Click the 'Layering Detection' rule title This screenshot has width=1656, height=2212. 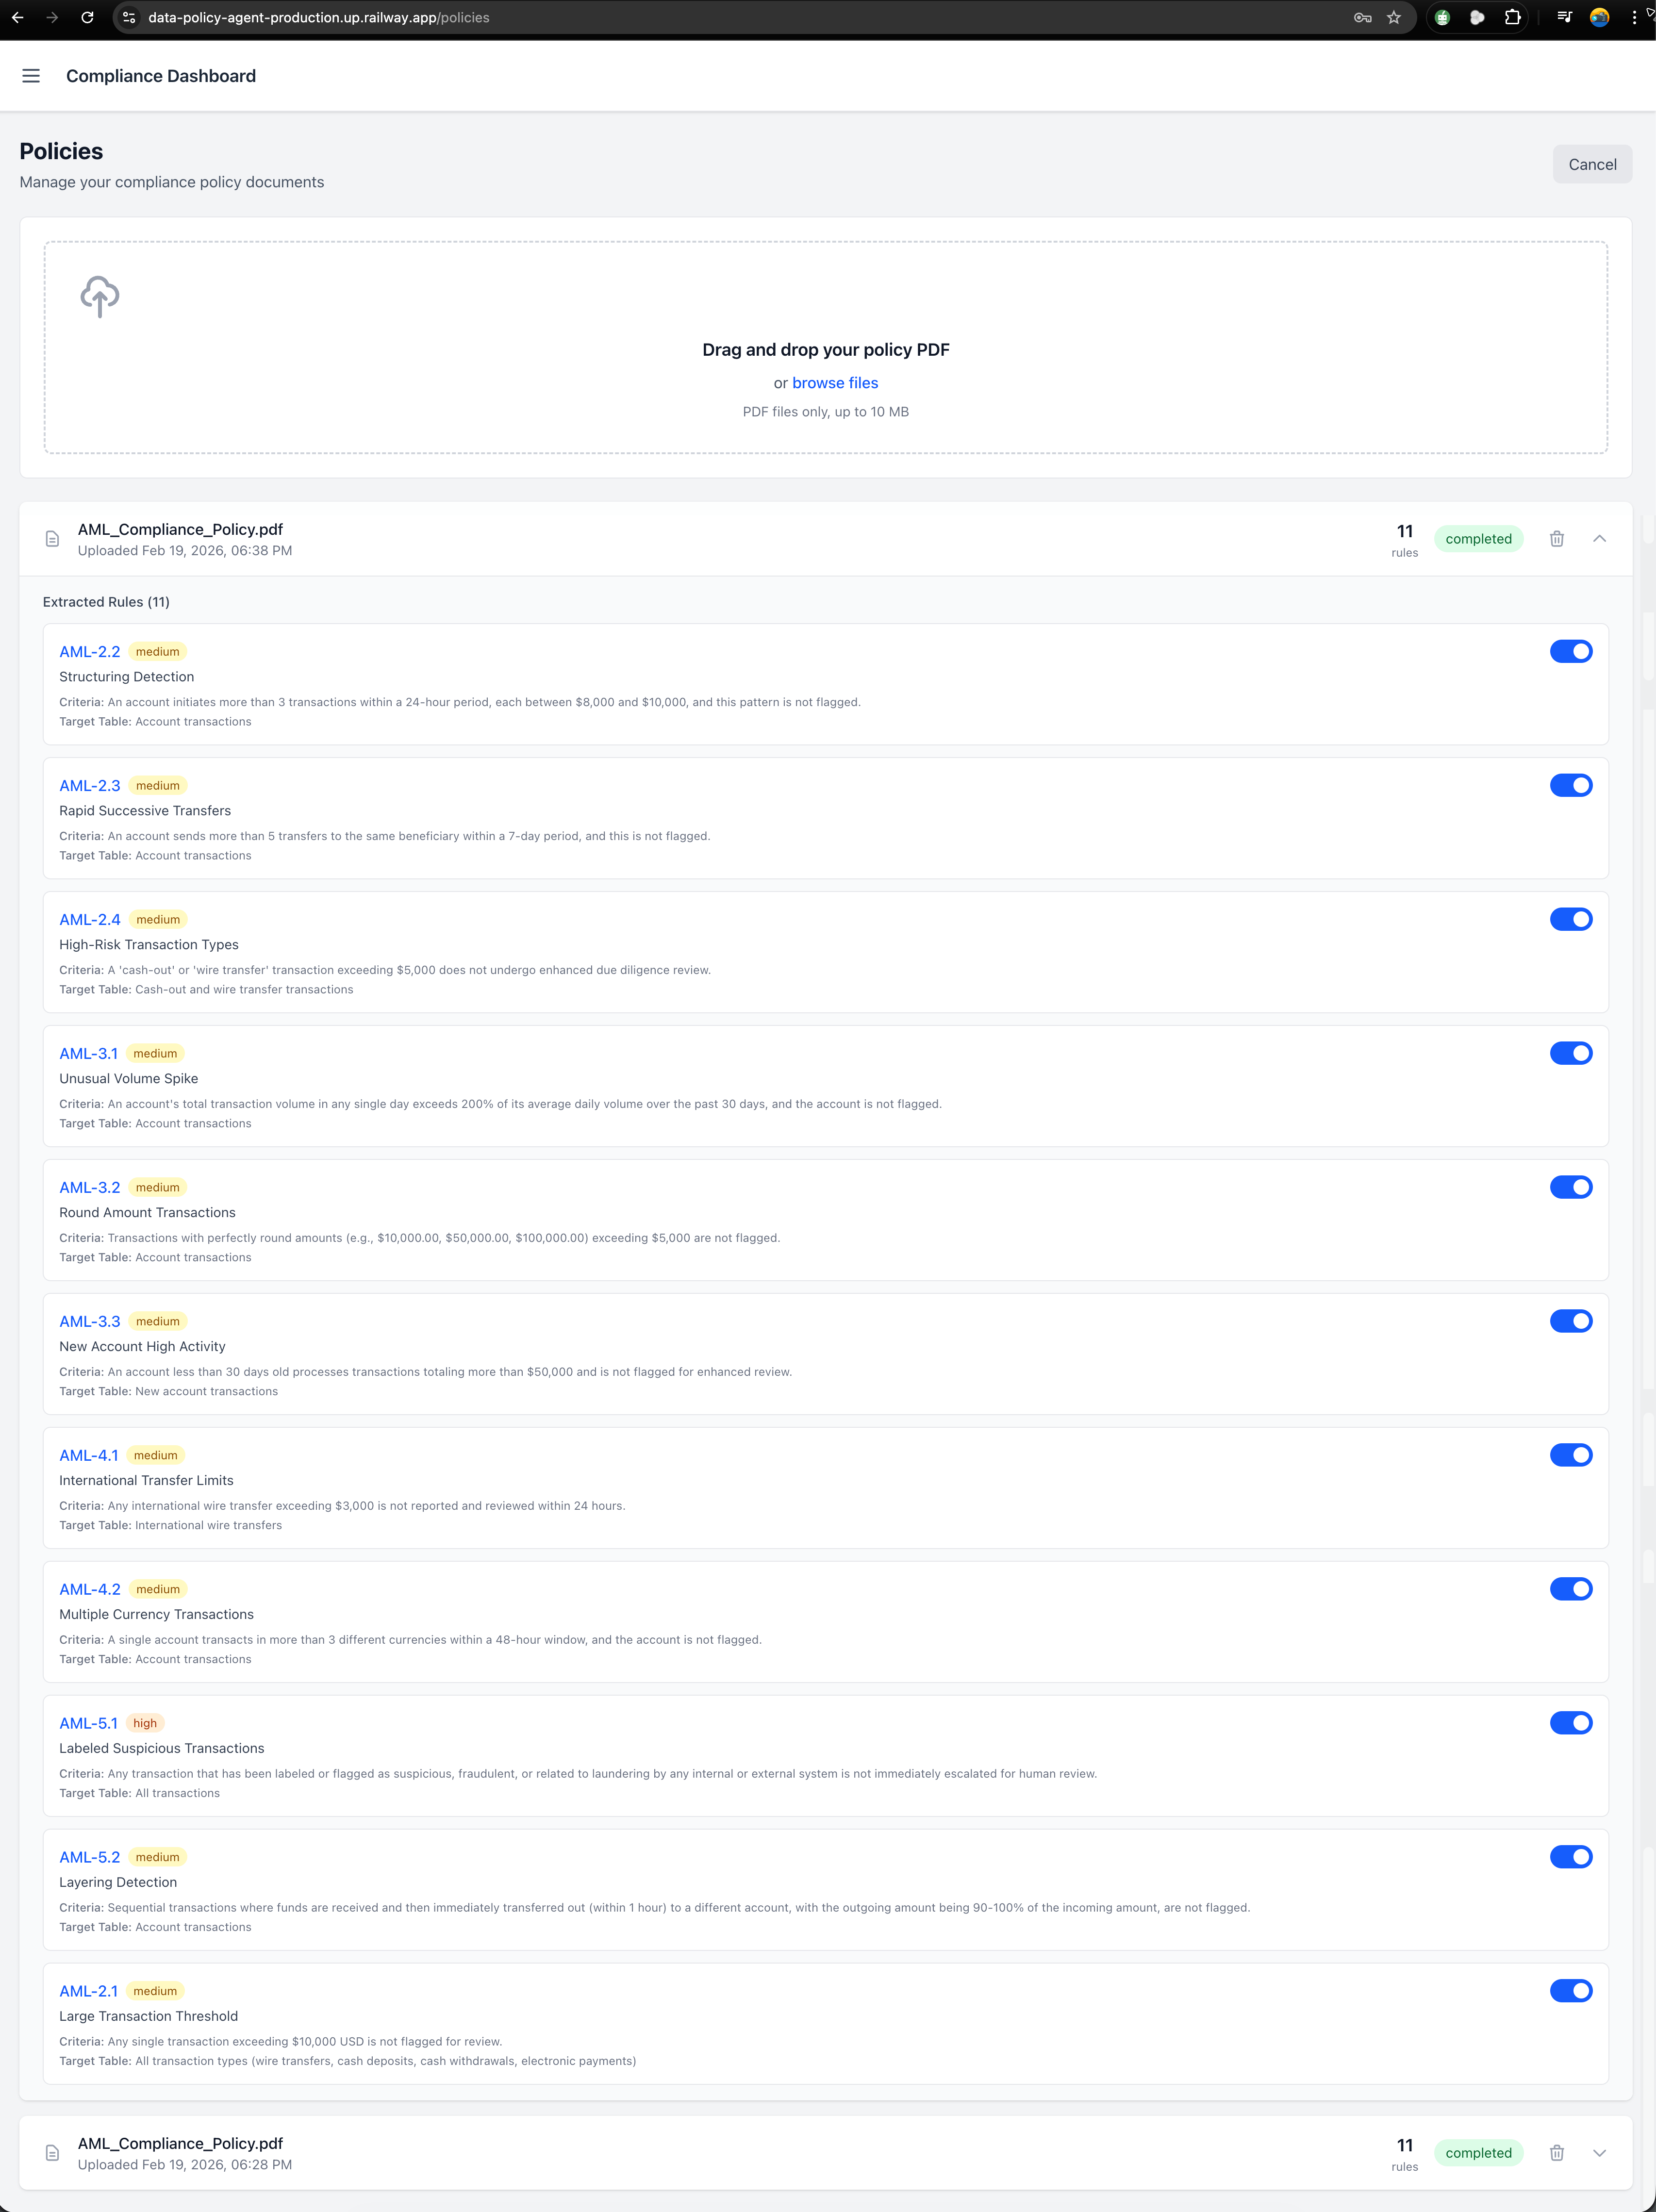[x=118, y=1883]
